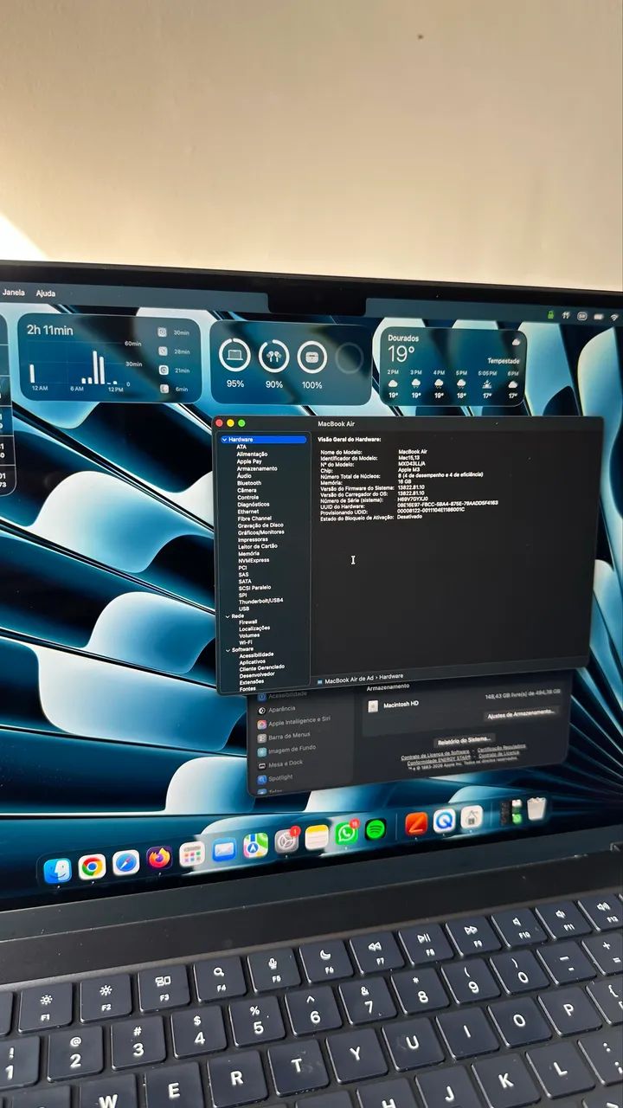
Task: Collapse the Software tree section
Action: [228, 649]
